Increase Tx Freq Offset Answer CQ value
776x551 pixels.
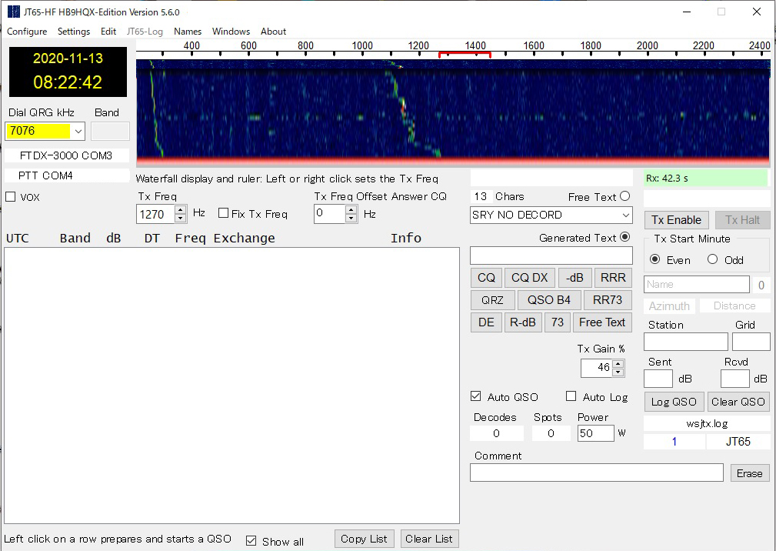tap(351, 210)
